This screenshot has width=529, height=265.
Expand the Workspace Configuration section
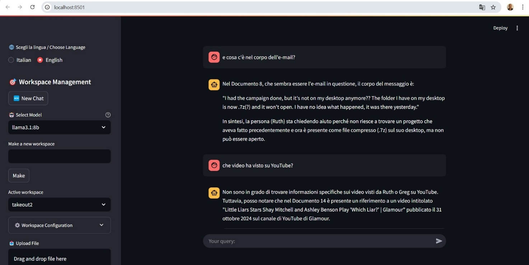pos(59,225)
